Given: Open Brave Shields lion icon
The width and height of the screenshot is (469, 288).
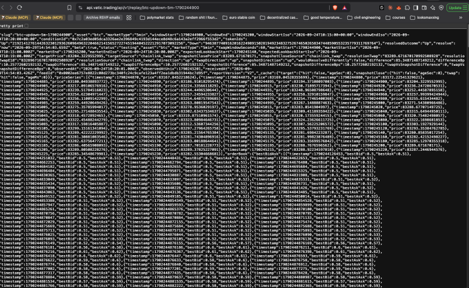Looking at the screenshot, I should [335, 8].
